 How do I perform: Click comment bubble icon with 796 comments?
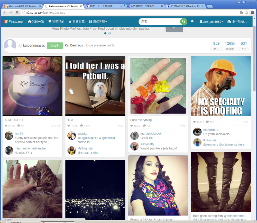pos(207,122)
